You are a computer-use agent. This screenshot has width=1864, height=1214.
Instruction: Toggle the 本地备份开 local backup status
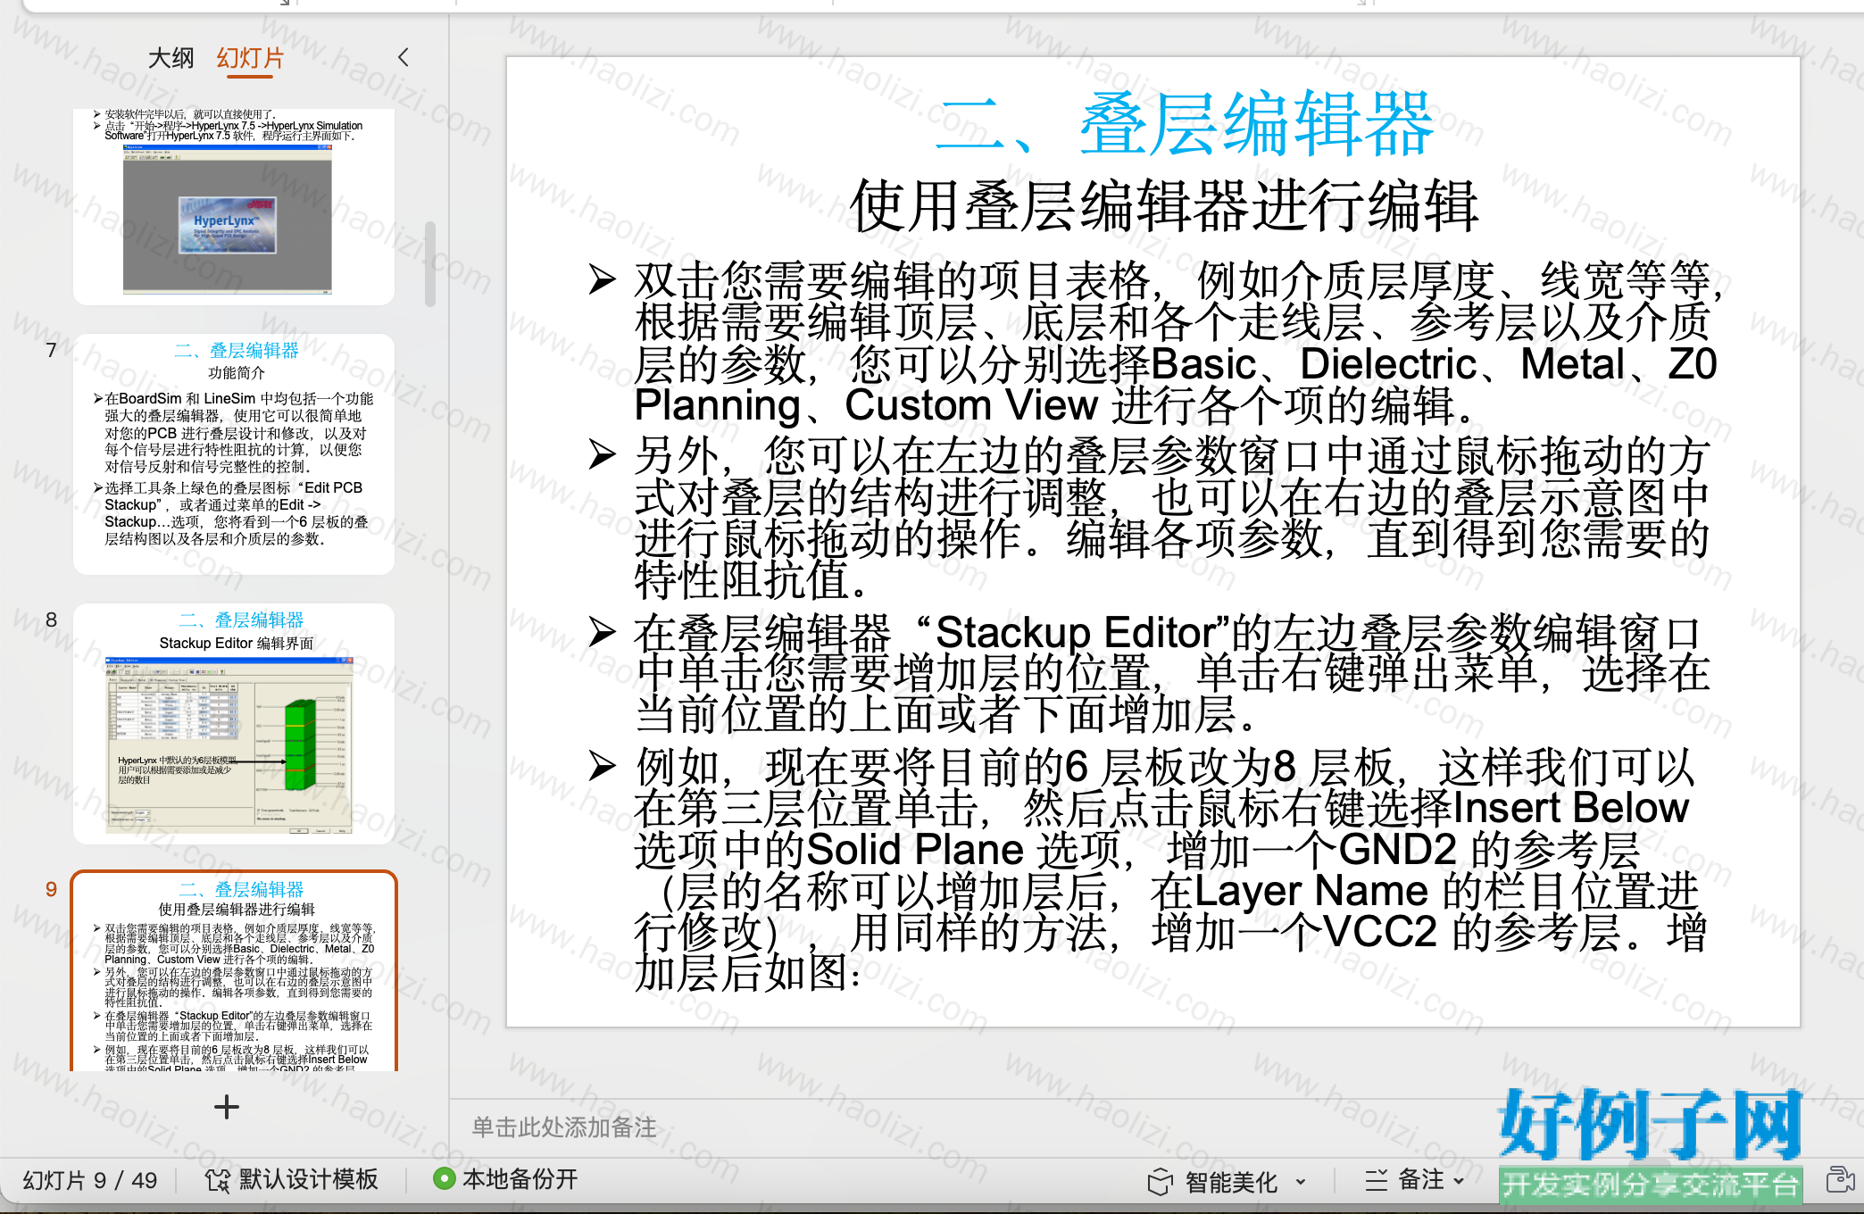pyautogui.click(x=505, y=1179)
